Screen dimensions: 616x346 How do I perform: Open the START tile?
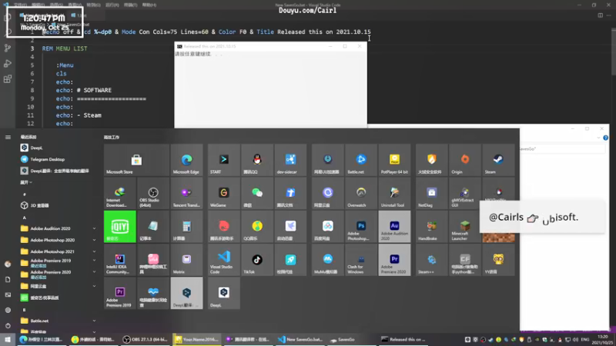click(224, 160)
